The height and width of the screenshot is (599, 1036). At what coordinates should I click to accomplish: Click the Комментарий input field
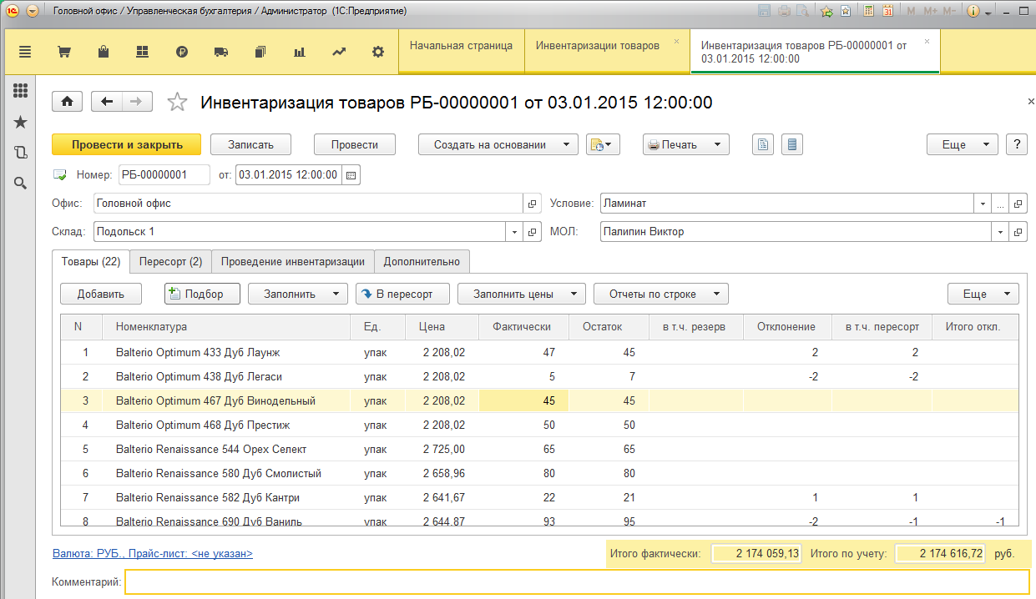[577, 581]
